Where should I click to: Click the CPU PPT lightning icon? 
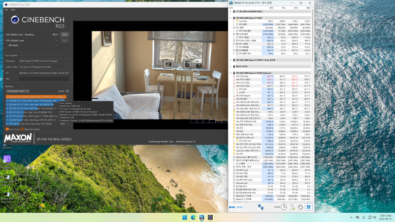pos(234,154)
